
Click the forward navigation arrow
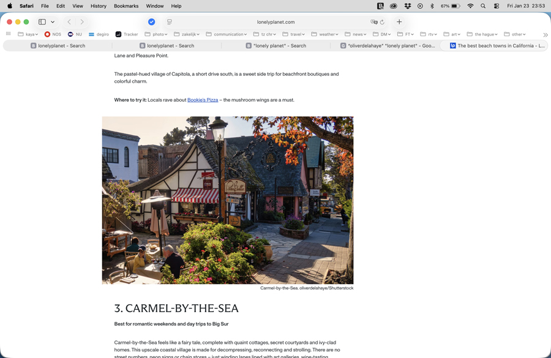point(82,22)
